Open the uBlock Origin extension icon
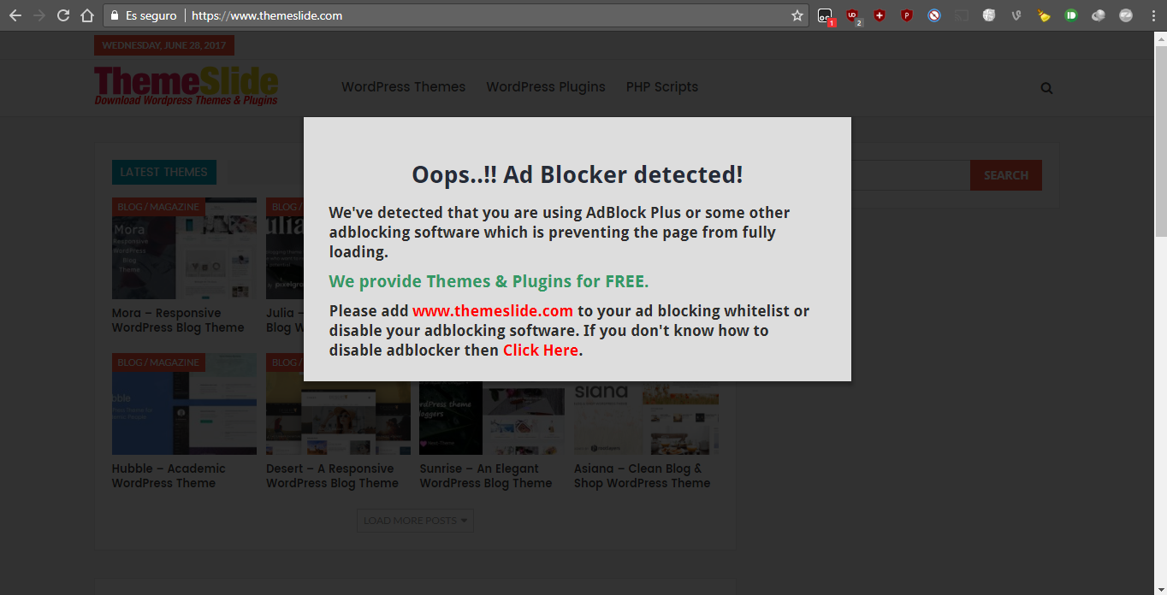 (x=852, y=15)
